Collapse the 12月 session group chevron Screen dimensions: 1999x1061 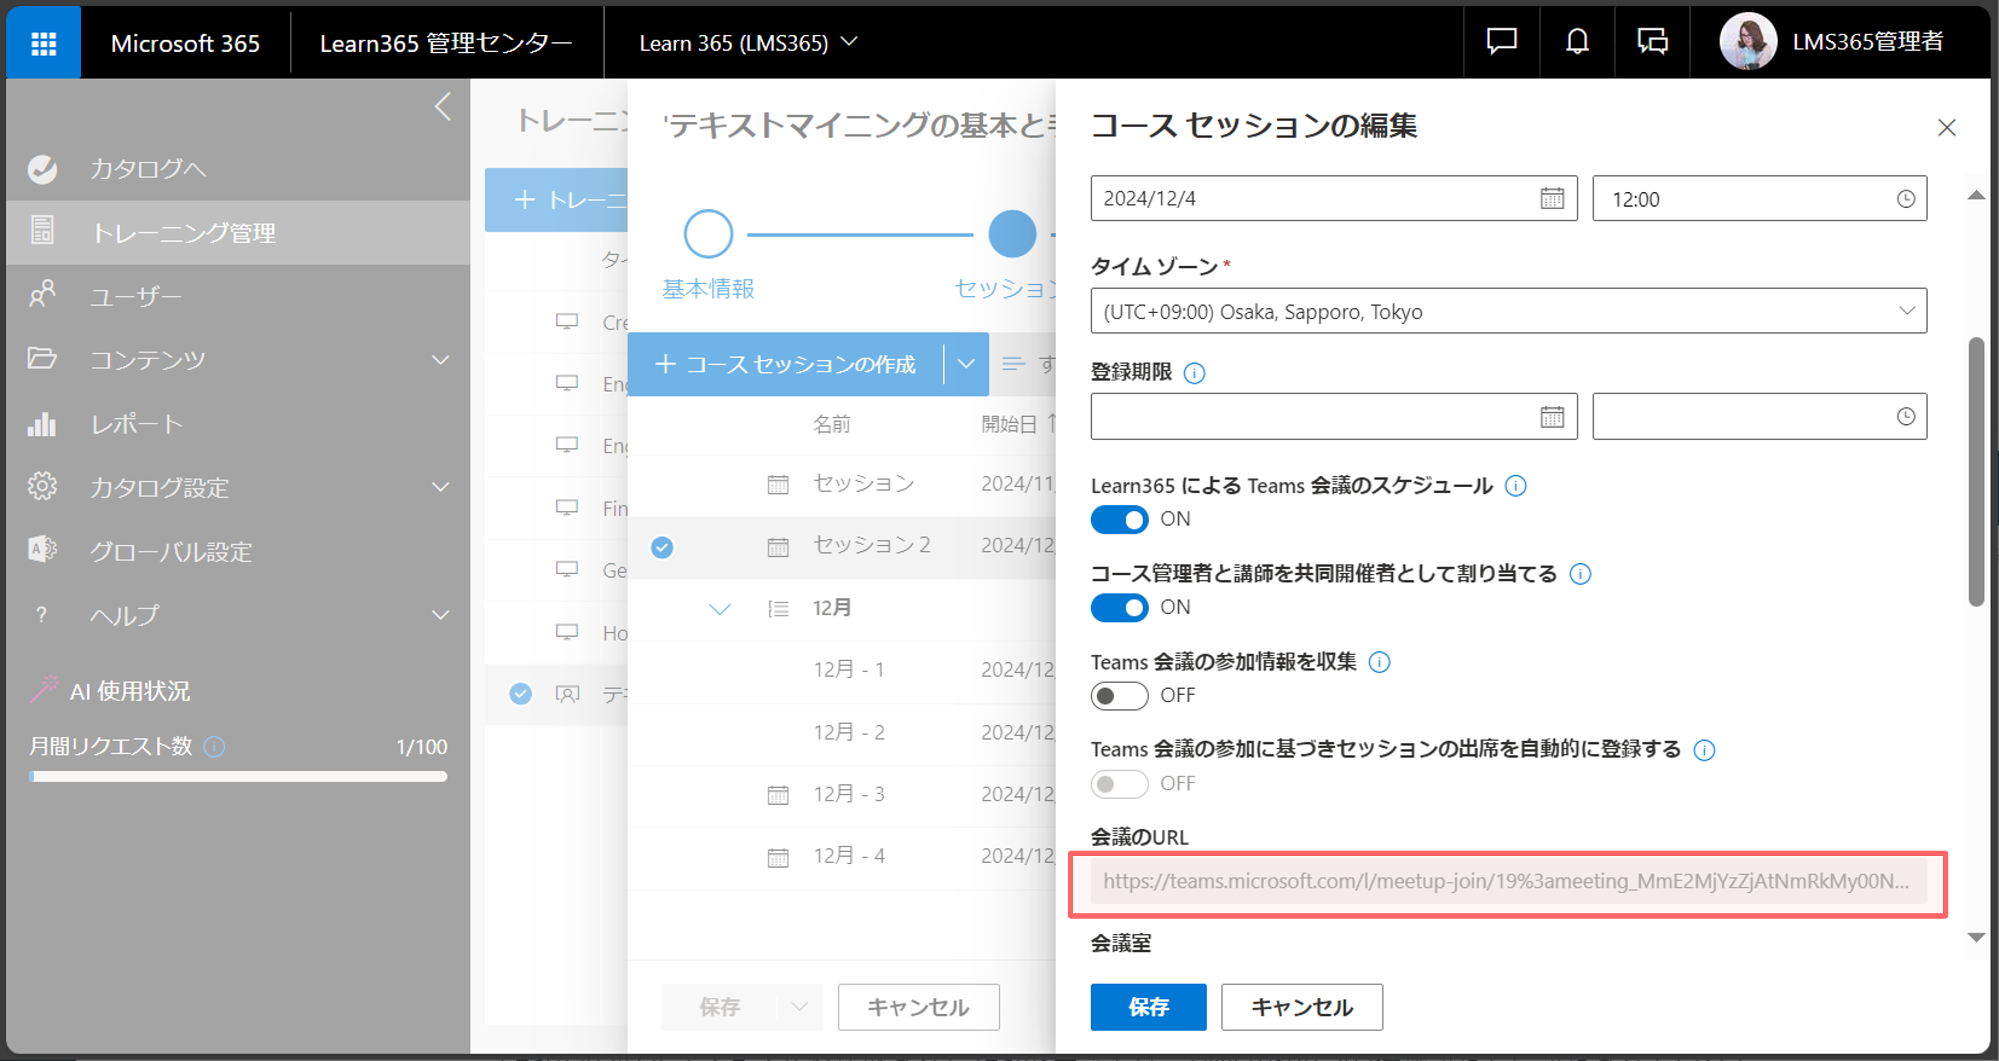click(720, 609)
